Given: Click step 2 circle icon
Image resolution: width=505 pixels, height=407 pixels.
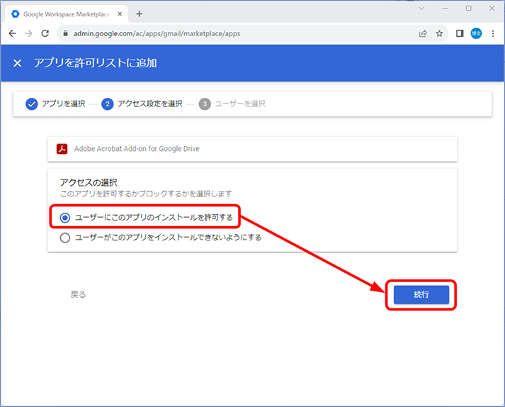Looking at the screenshot, I should pyautogui.click(x=108, y=104).
